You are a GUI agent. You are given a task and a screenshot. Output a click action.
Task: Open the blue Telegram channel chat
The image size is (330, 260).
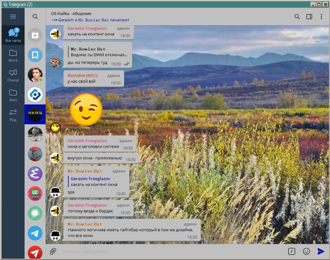click(35, 233)
